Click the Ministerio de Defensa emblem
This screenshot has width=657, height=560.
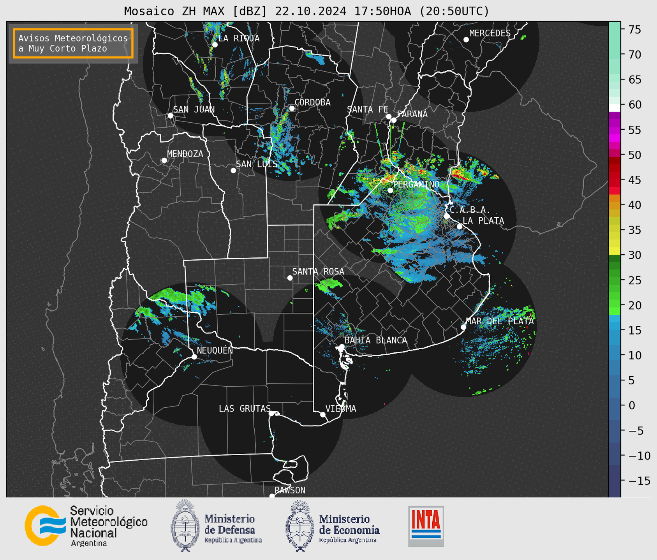185,526
